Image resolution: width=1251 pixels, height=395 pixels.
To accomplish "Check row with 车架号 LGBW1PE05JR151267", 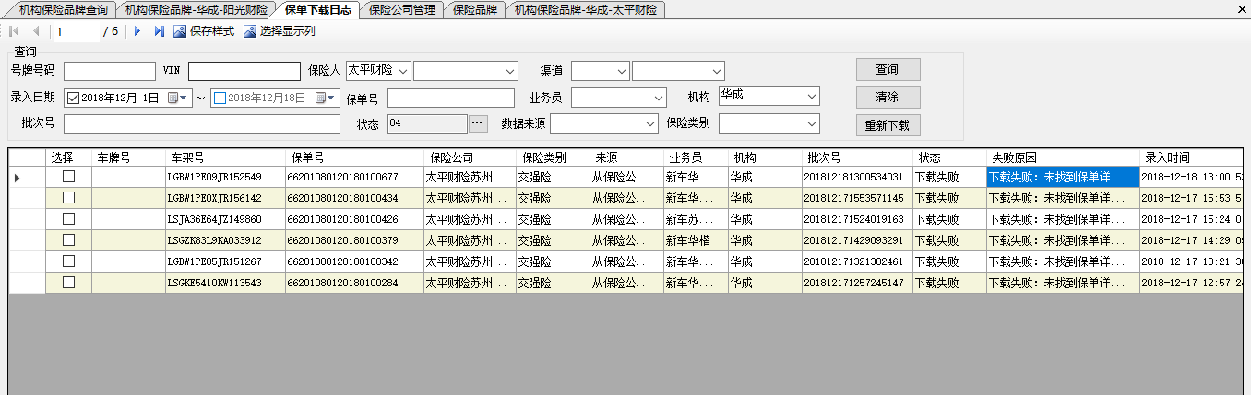I will (x=69, y=261).
